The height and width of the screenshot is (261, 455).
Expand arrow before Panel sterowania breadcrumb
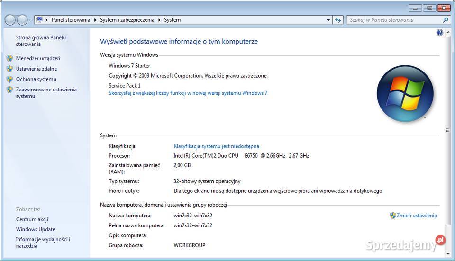47,20
